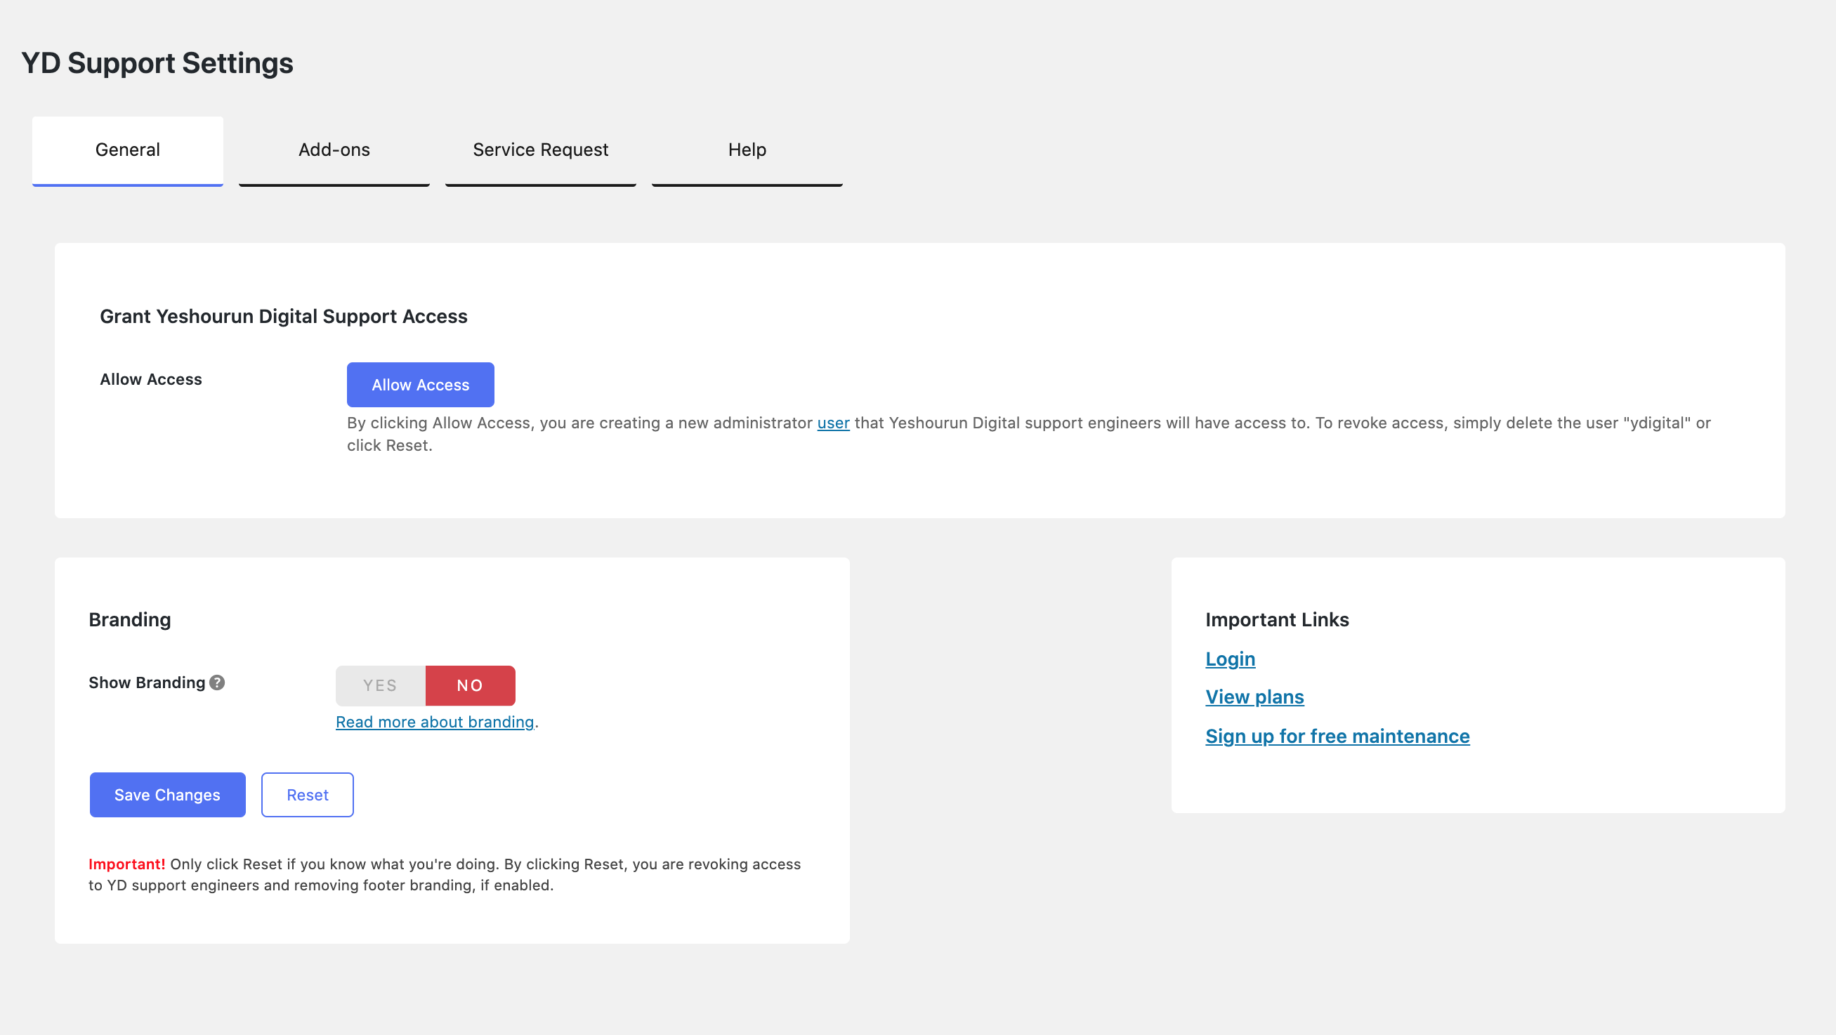1836x1035 pixels.
Task: Click the Show Branding label text
Action: [147, 683]
